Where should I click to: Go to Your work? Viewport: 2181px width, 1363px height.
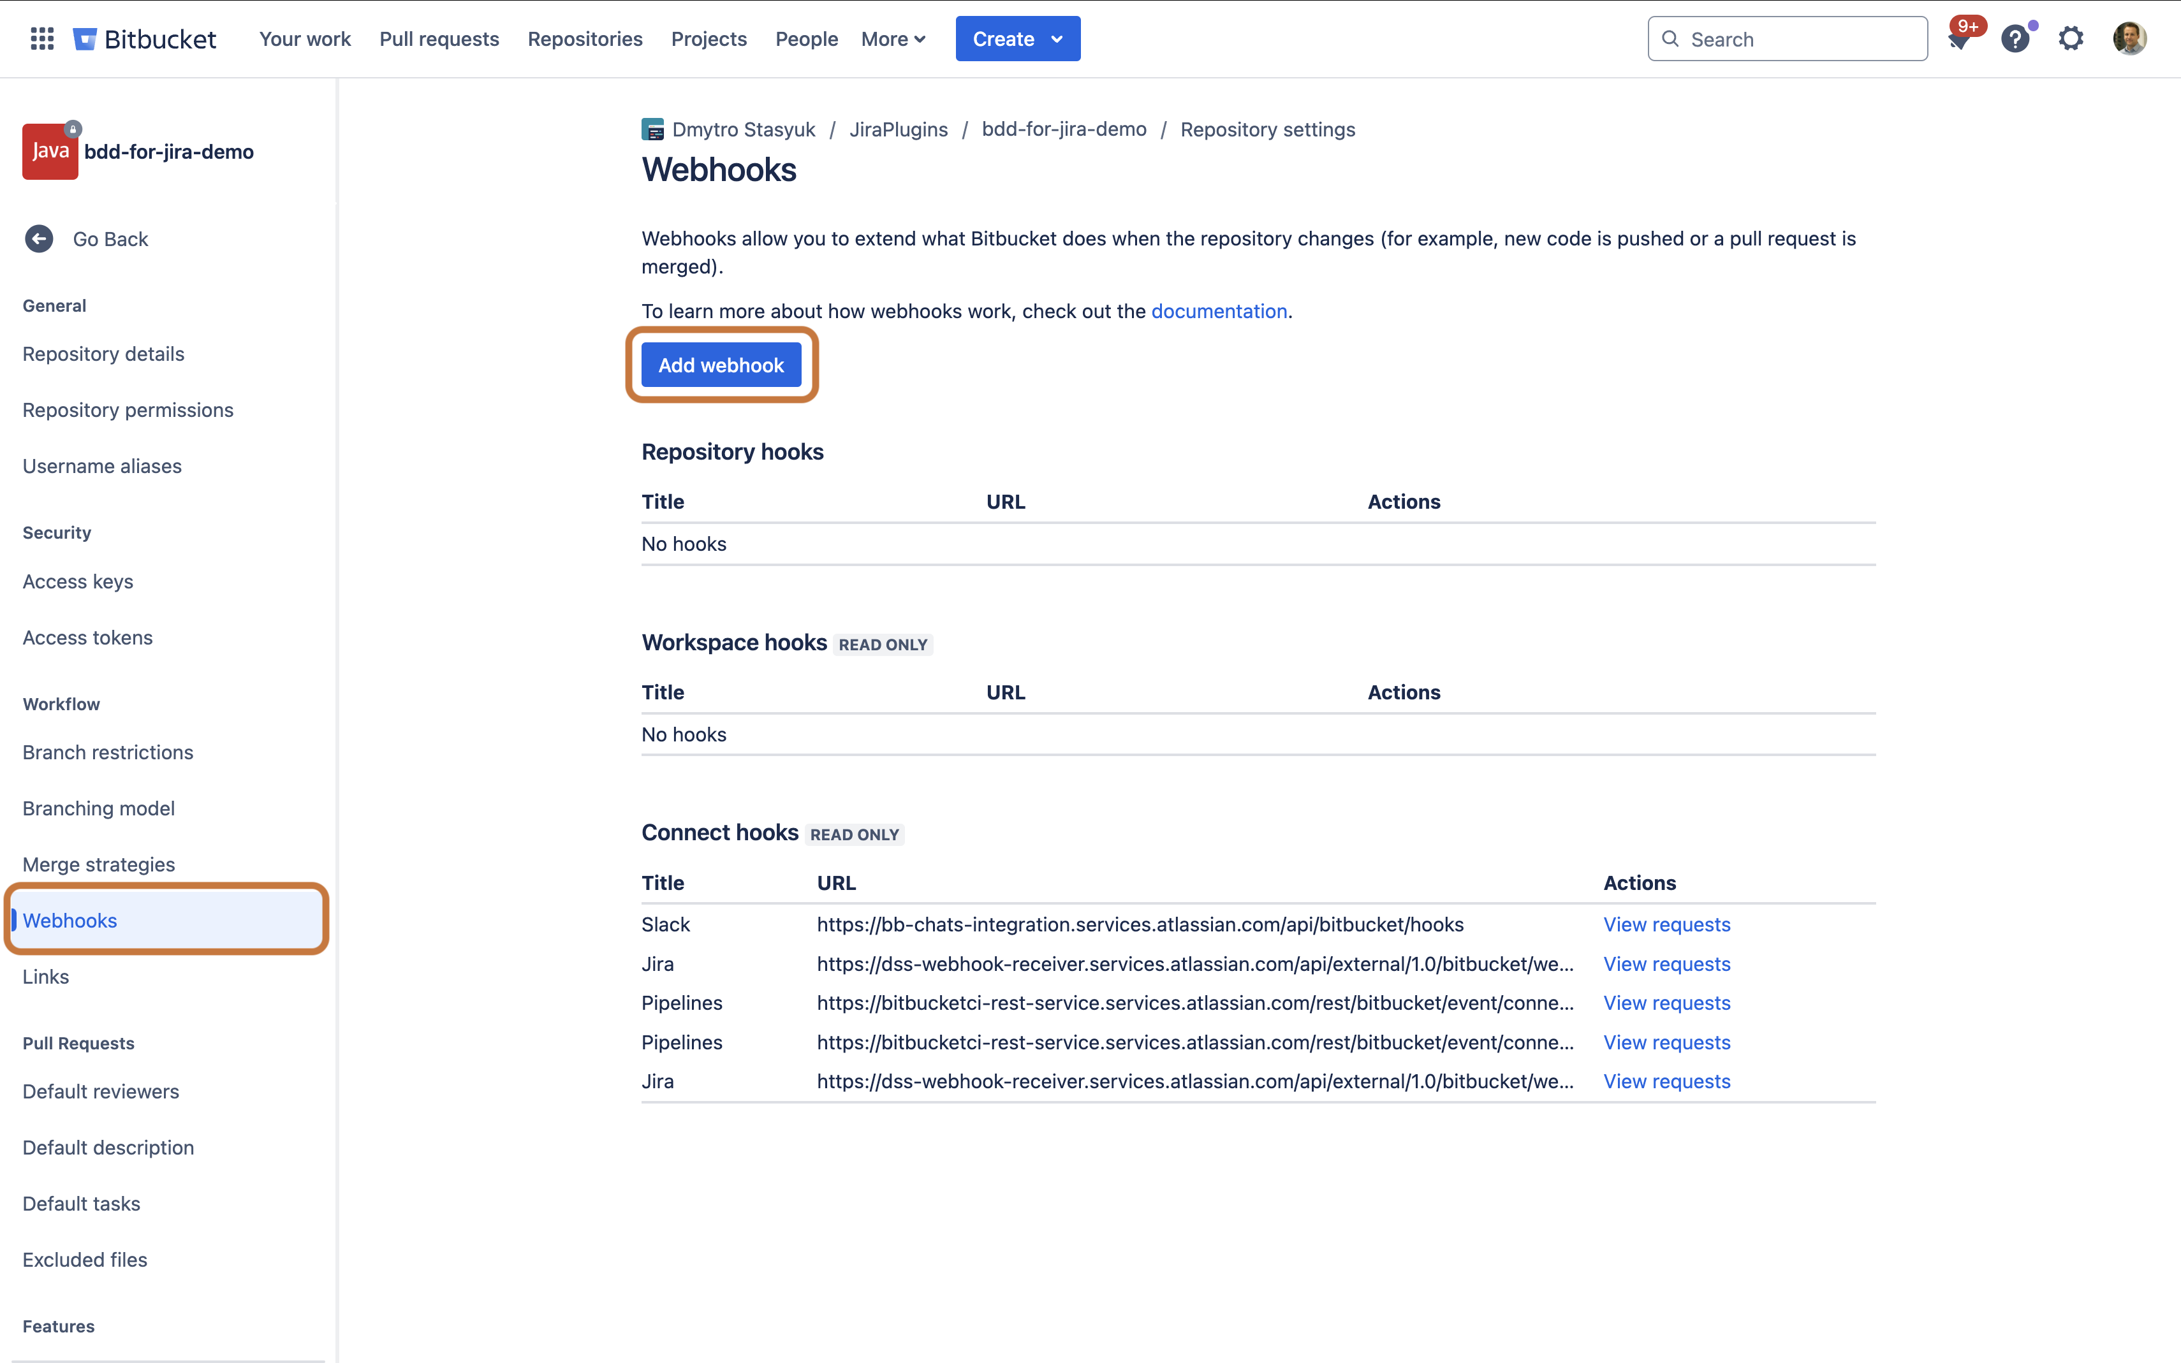coord(305,39)
